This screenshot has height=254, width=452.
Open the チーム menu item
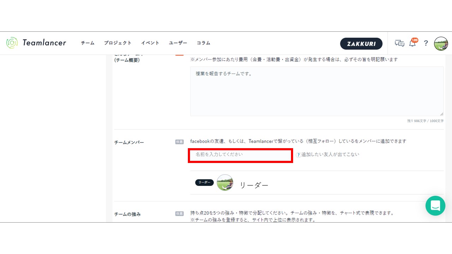tap(88, 43)
